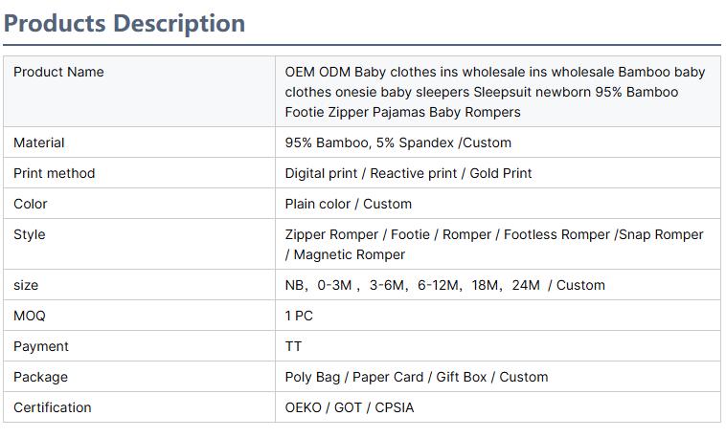Click the 1 PC value cell
The image size is (726, 438).
pos(299,316)
